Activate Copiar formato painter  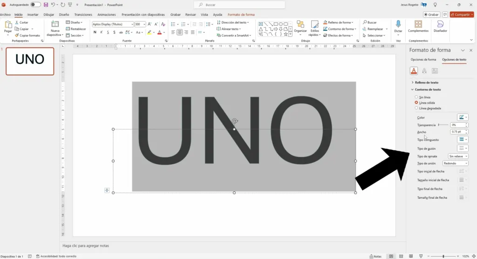[x=27, y=35]
